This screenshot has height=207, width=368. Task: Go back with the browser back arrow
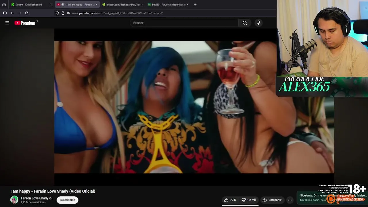[x=12, y=13]
